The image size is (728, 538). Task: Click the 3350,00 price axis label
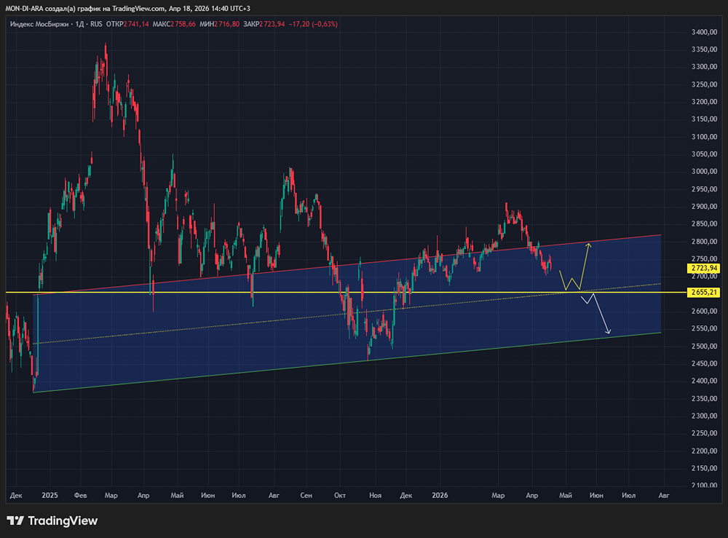point(704,50)
